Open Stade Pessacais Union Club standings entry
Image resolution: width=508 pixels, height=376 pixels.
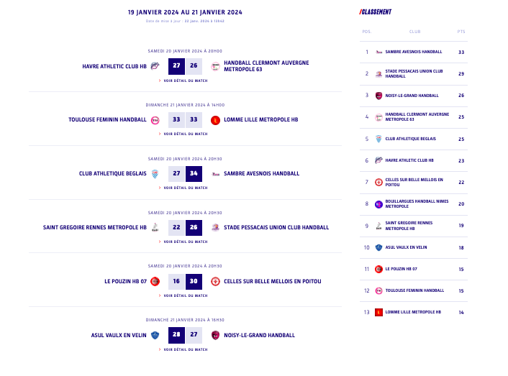pyautogui.click(x=414, y=73)
